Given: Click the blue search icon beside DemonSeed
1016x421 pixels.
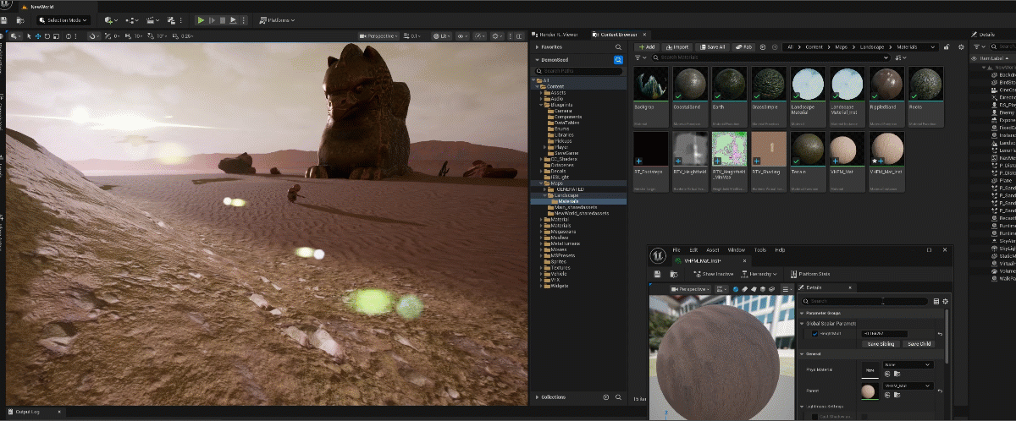Looking at the screenshot, I should point(618,60).
